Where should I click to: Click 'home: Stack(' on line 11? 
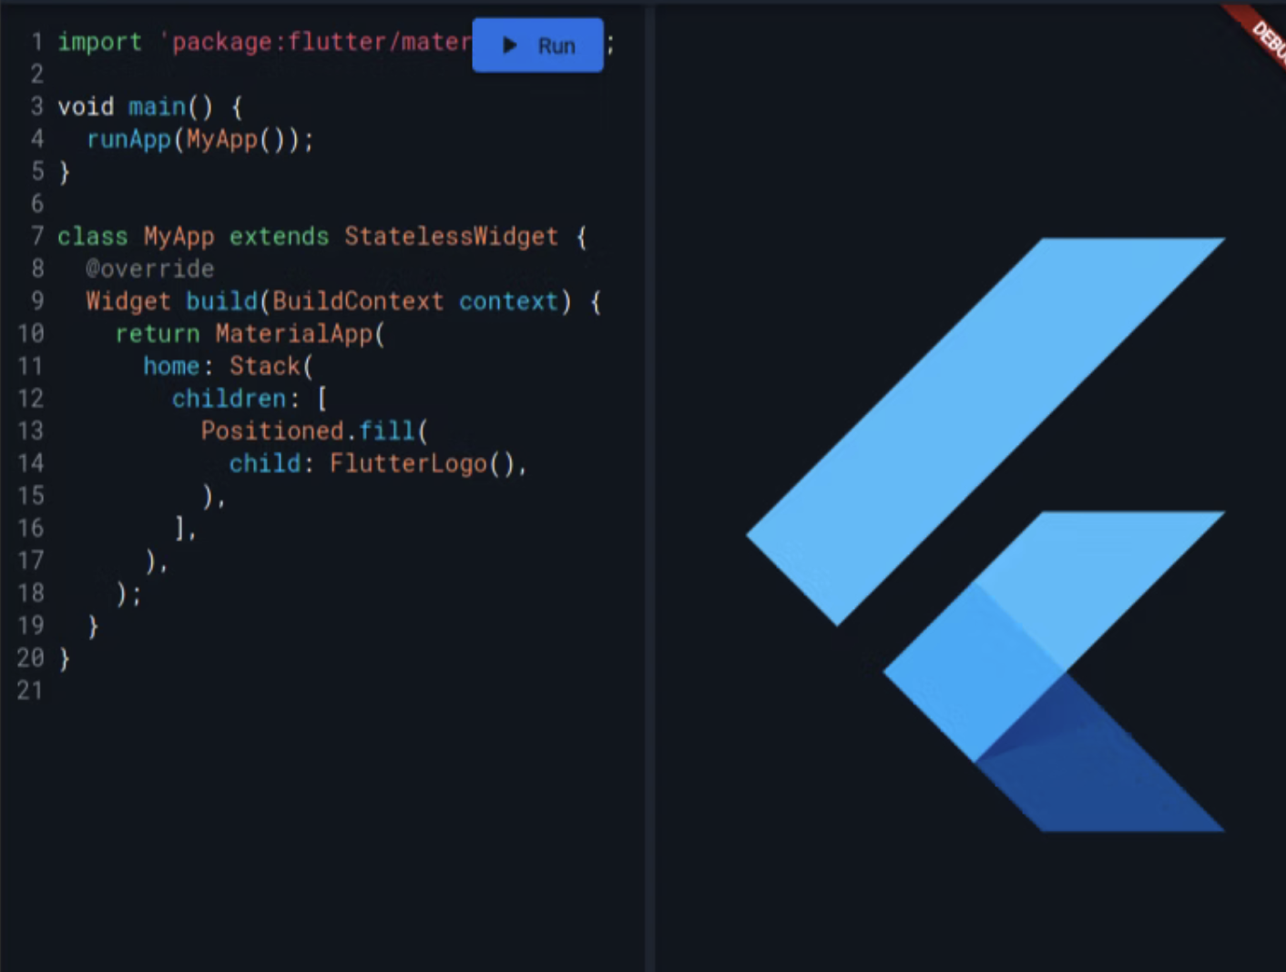tap(228, 366)
